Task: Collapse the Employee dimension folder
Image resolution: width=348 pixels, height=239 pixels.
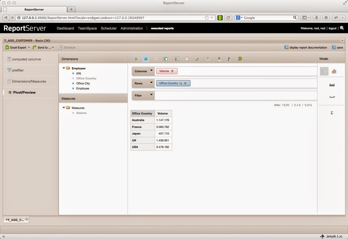Action: [64, 68]
